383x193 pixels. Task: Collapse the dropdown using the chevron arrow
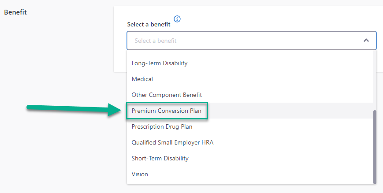click(x=366, y=41)
